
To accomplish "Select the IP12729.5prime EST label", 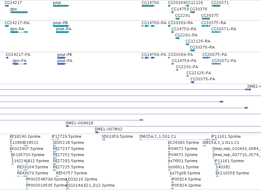I will pos(67,137).
